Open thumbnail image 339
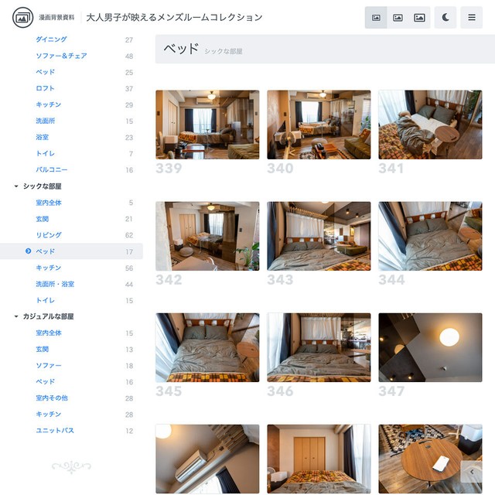The image size is (495, 495). click(207, 125)
